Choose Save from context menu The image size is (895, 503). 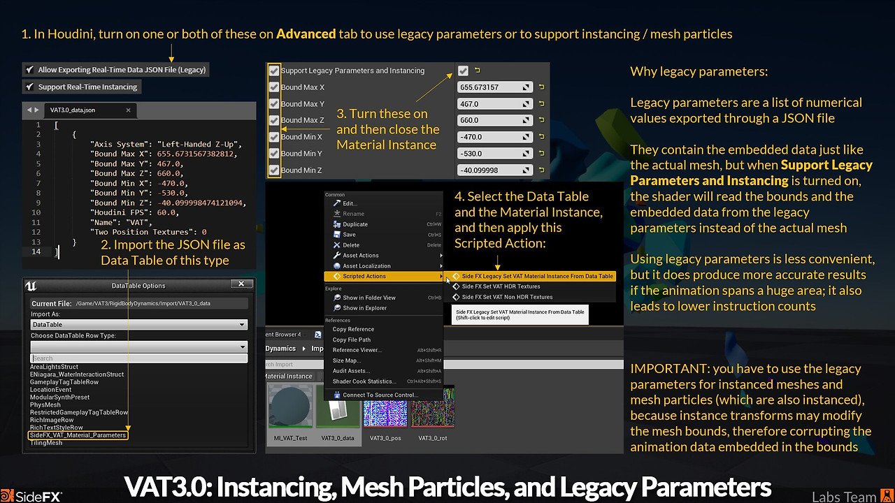pyautogui.click(x=384, y=235)
